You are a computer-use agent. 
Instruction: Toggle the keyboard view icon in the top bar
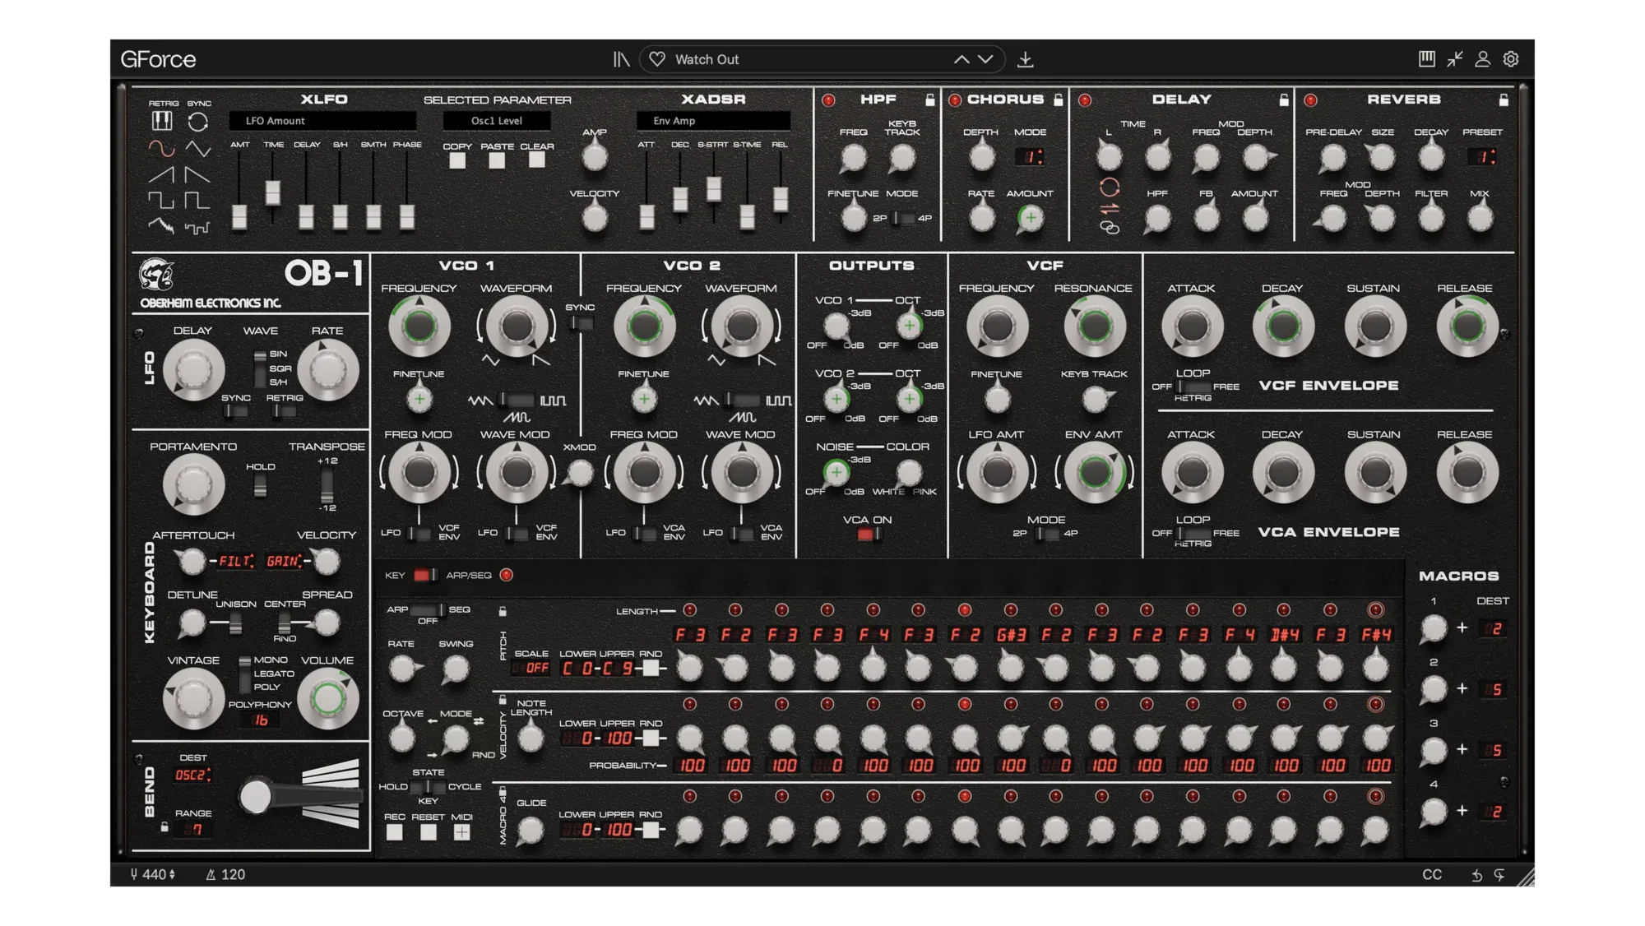coord(1427,58)
